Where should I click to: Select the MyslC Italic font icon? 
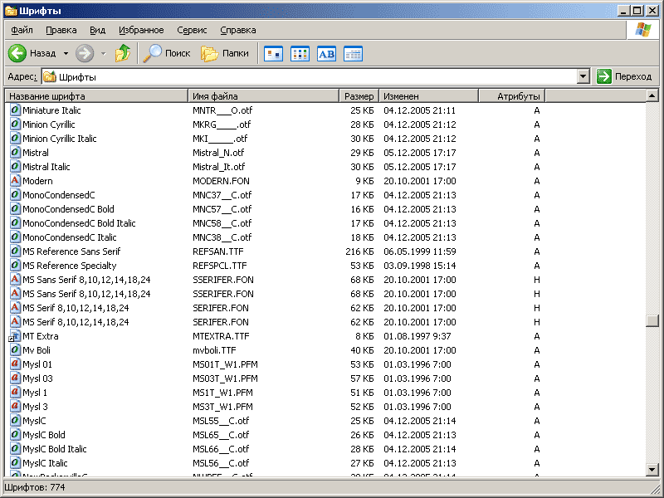click(x=15, y=463)
